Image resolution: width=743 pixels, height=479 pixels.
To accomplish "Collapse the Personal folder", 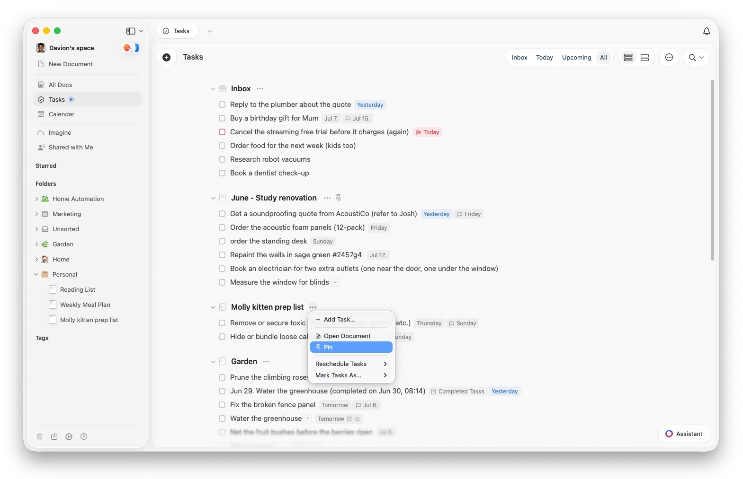I will (x=36, y=275).
